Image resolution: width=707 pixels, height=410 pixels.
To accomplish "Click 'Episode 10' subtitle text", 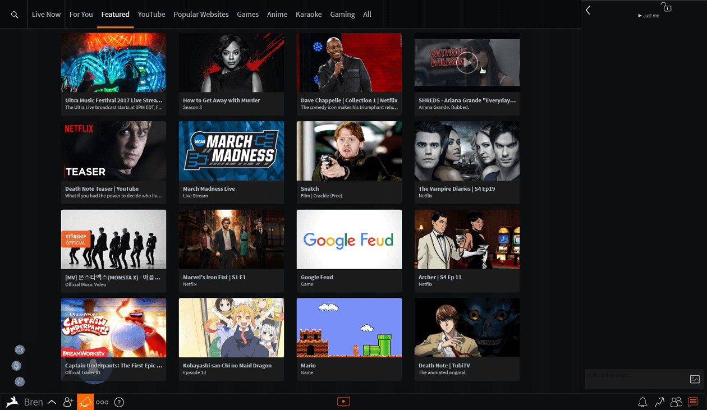I will (x=194, y=372).
